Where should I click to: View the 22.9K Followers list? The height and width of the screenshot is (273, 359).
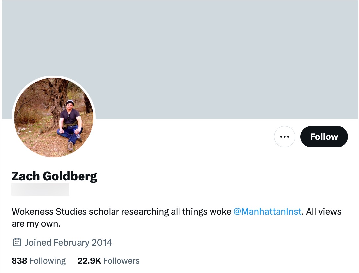pos(109,260)
